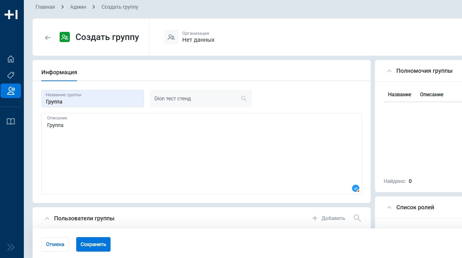Click the blue checkmark icon in description
This screenshot has width=462, height=258.
pyautogui.click(x=356, y=188)
